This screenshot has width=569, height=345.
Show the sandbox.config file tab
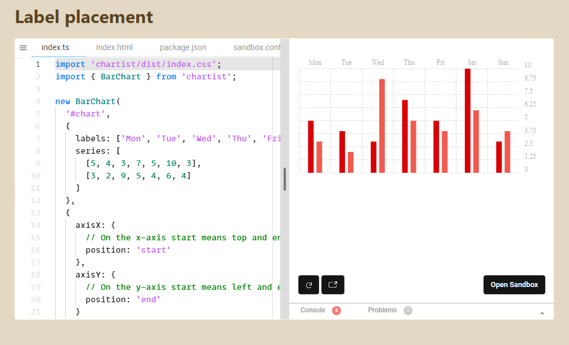(x=256, y=48)
